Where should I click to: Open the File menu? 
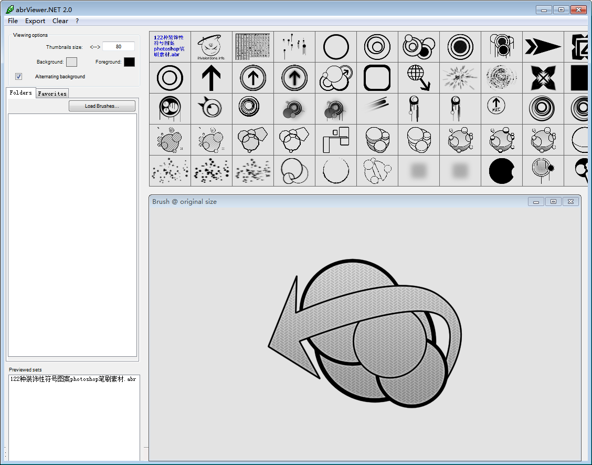(x=13, y=21)
